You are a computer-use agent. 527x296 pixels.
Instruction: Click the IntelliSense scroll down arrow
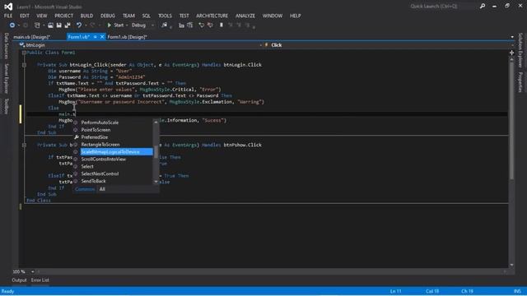[156, 182]
